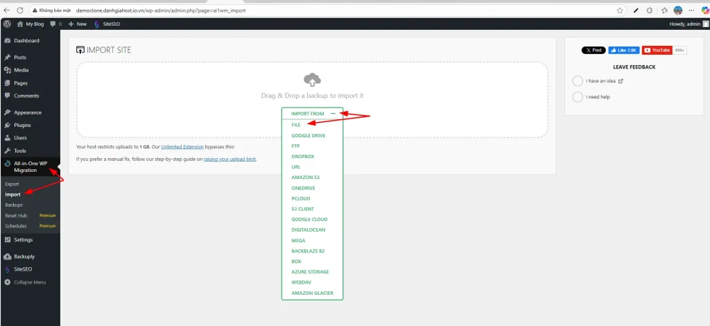Image resolution: width=710 pixels, height=326 pixels.
Task: Open browser favorites icon
Action: click(664, 10)
